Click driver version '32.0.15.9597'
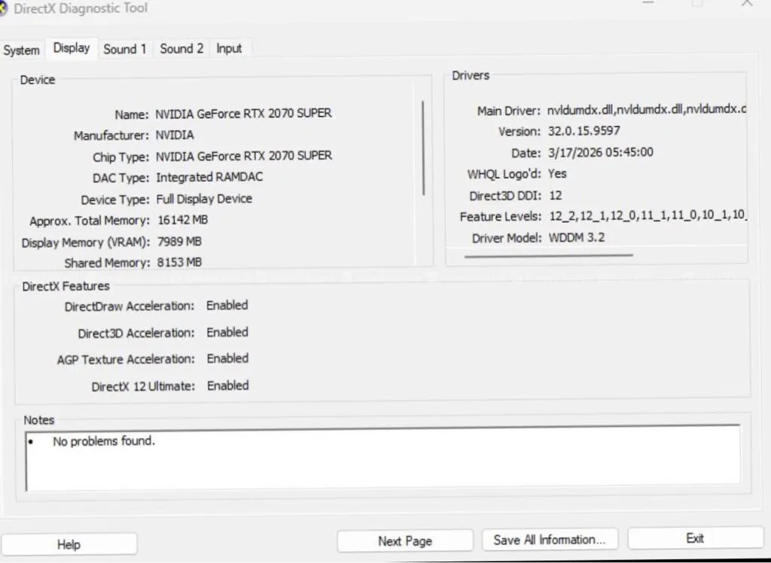 click(x=584, y=131)
